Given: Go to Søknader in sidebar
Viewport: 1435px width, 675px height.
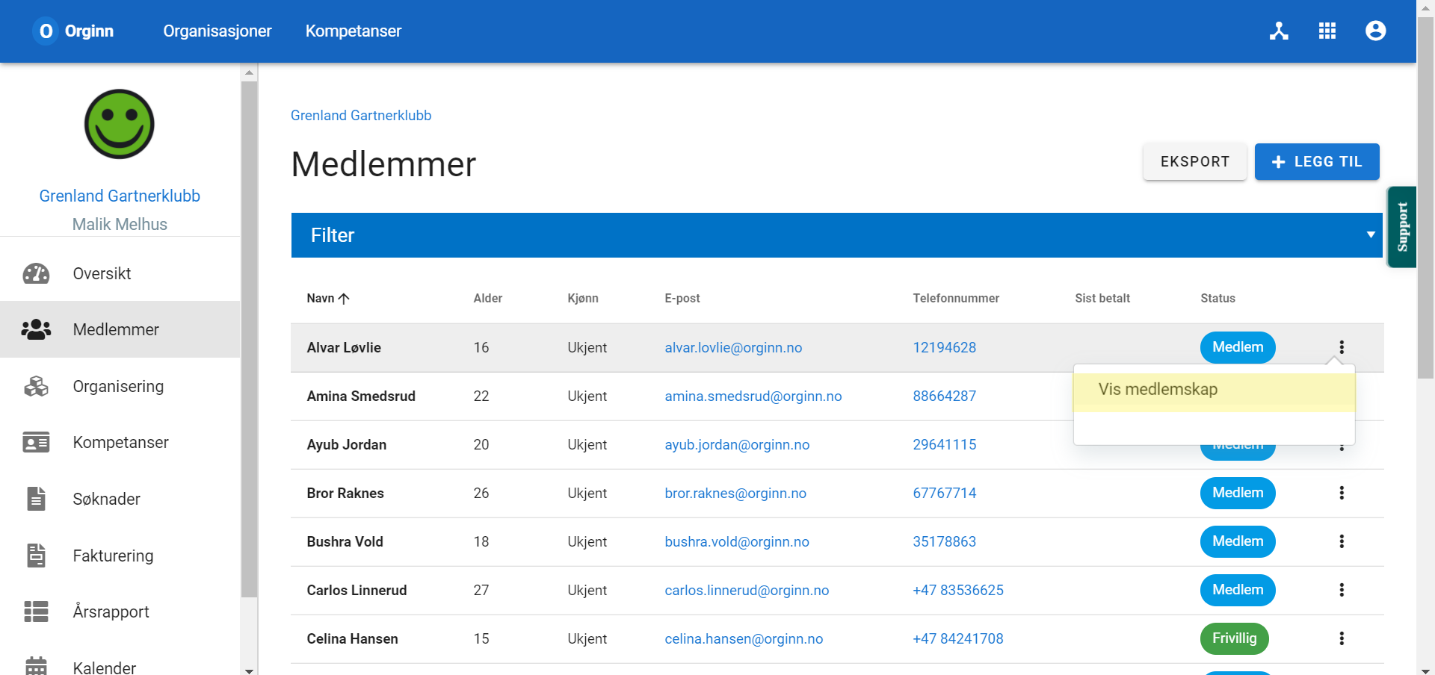Looking at the screenshot, I should click(x=120, y=499).
